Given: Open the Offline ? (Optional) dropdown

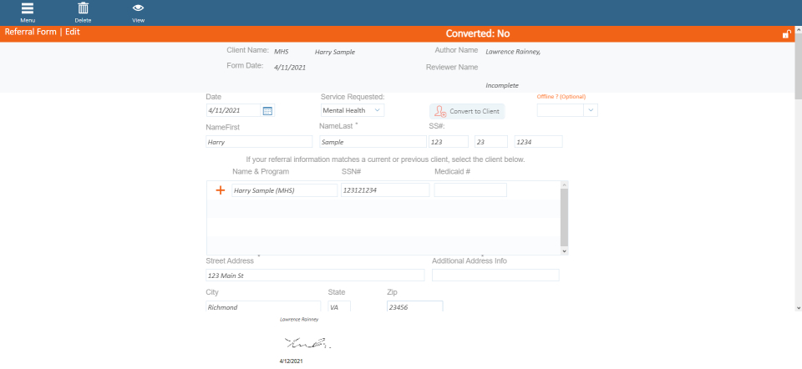Looking at the screenshot, I should click(591, 110).
